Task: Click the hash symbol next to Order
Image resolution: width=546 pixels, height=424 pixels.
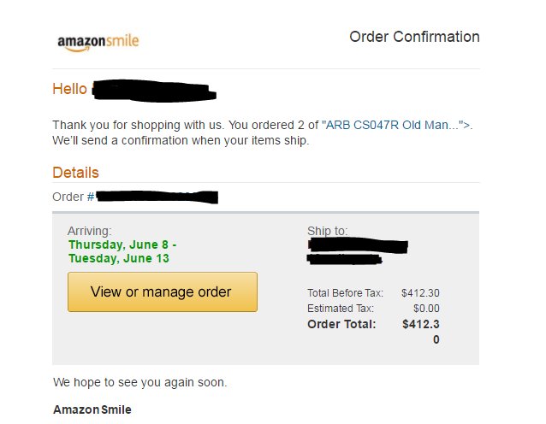Action: (91, 197)
